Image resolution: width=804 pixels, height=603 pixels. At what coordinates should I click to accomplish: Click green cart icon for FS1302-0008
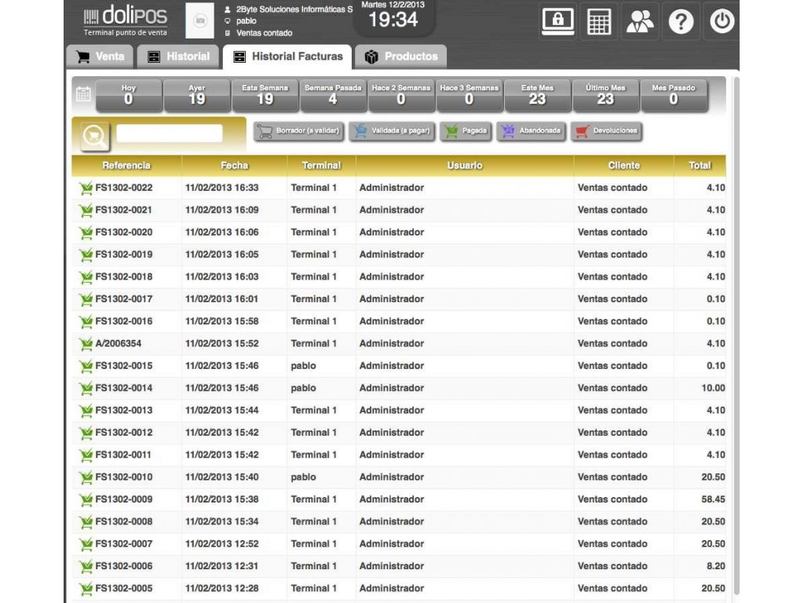click(86, 522)
